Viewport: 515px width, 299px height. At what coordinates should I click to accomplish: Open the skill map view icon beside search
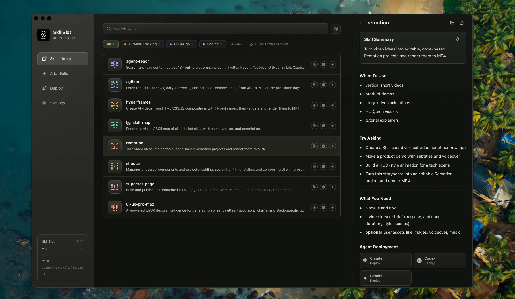(336, 29)
